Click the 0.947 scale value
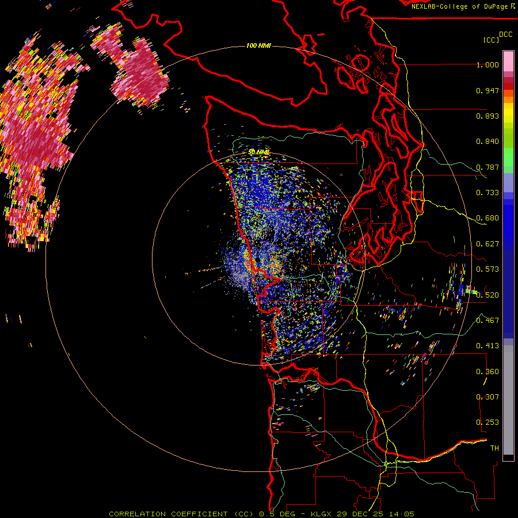The height and width of the screenshot is (518, 518). pos(487,90)
